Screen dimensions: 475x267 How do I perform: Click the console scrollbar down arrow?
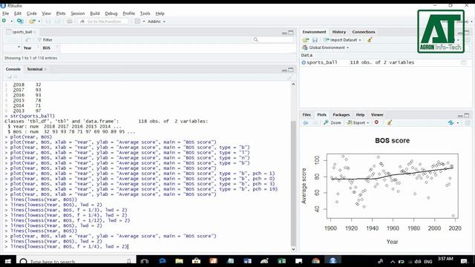(293, 249)
